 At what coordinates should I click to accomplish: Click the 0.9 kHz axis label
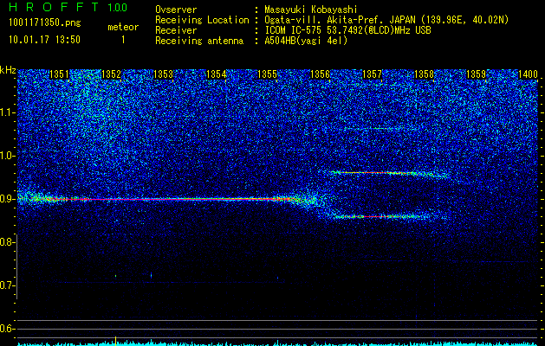(x=8, y=199)
